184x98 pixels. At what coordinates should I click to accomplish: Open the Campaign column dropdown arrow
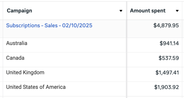[121, 11]
